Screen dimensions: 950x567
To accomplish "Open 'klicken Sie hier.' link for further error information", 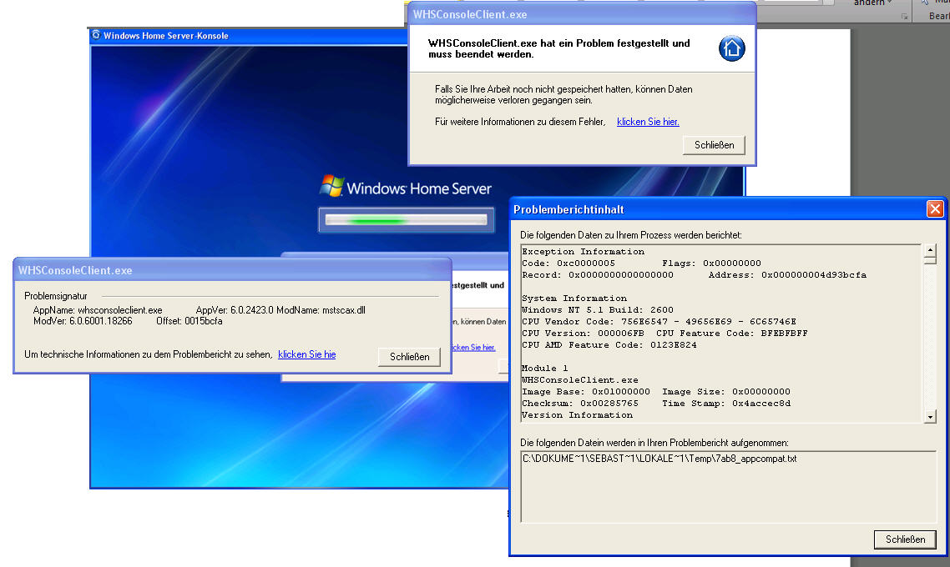I will (x=648, y=122).
